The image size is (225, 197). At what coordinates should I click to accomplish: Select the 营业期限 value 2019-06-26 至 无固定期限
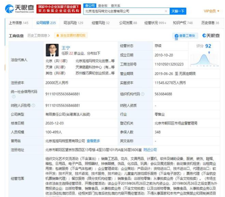[x=175, y=74]
